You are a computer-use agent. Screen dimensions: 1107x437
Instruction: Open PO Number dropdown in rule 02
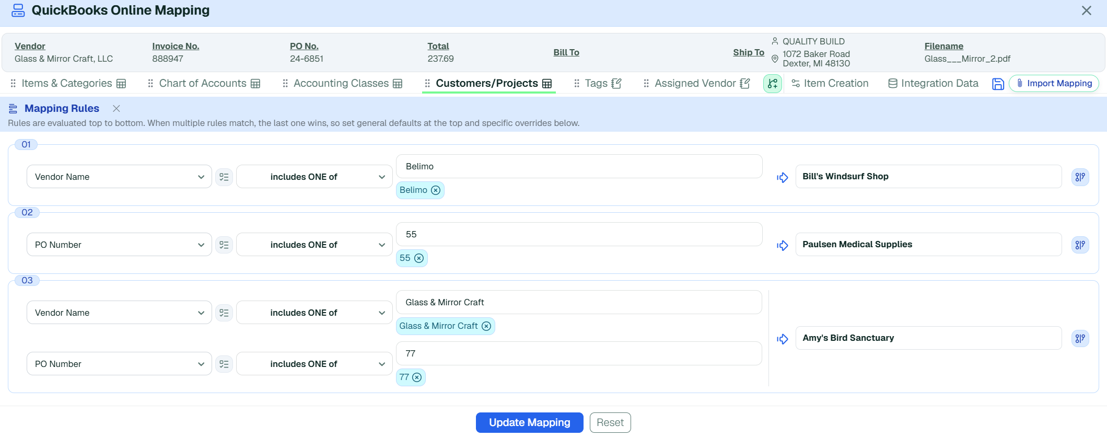coord(119,245)
